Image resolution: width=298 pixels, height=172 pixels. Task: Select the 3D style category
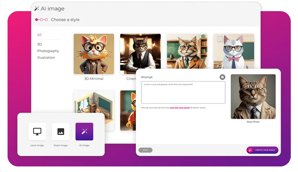39,44
